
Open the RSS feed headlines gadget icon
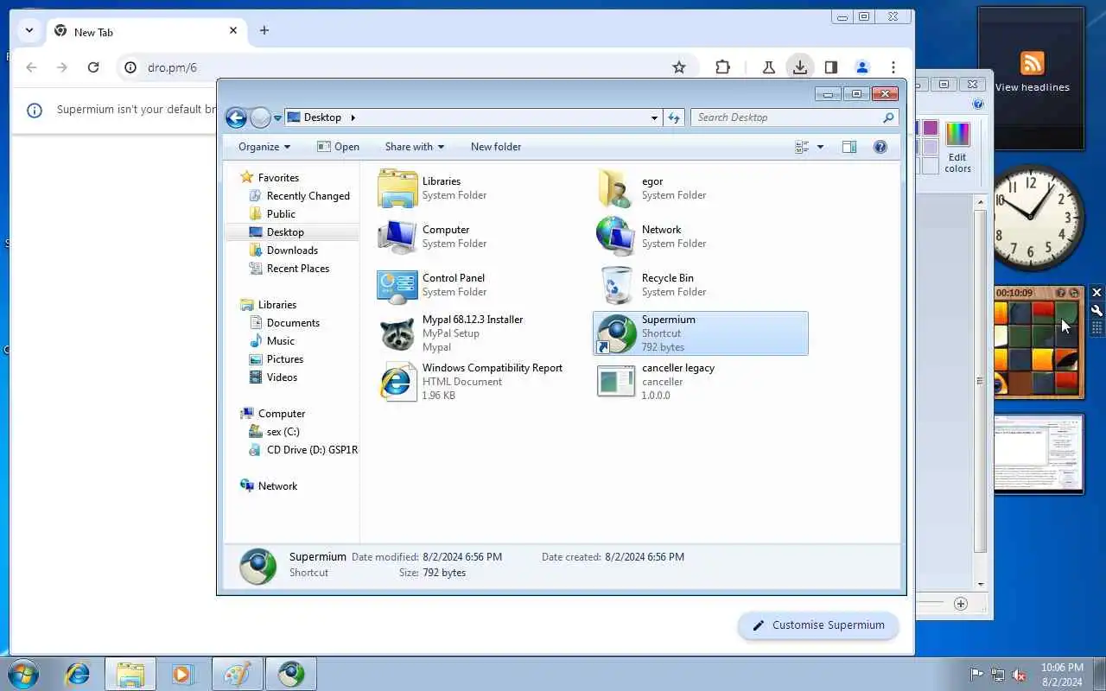[1032, 63]
